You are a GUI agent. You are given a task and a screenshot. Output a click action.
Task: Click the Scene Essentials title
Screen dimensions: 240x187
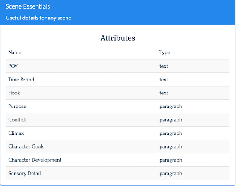[x=28, y=7]
